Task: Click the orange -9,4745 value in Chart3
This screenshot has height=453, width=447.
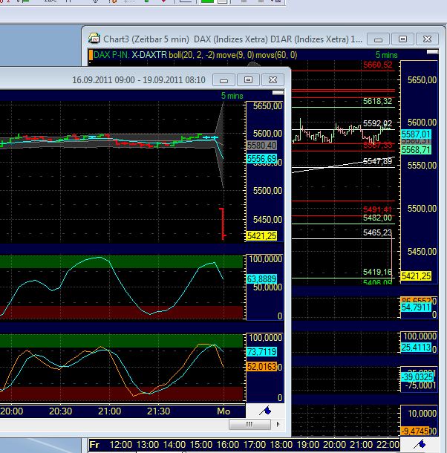Action: (x=415, y=431)
